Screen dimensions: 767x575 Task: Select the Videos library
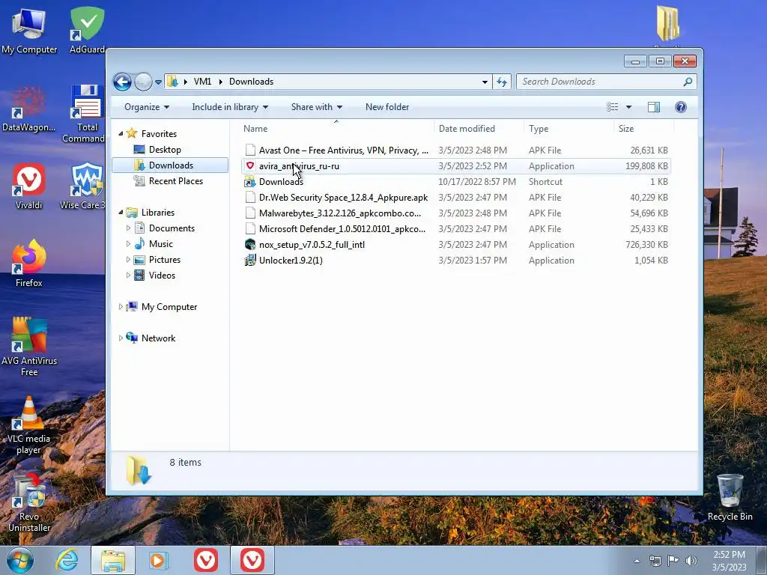point(162,276)
